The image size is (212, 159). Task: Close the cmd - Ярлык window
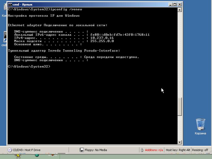180,5
